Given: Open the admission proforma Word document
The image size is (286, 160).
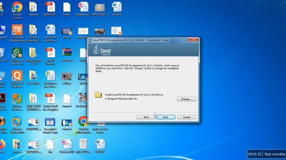Looking at the screenshot, I should [x=50, y=33].
